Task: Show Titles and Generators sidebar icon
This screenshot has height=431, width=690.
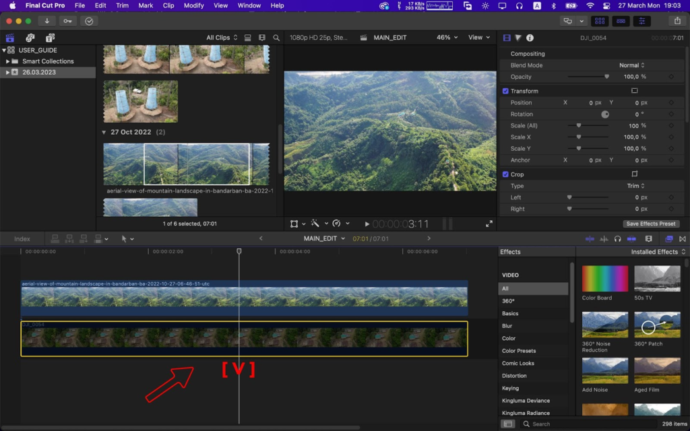Action: coord(50,38)
